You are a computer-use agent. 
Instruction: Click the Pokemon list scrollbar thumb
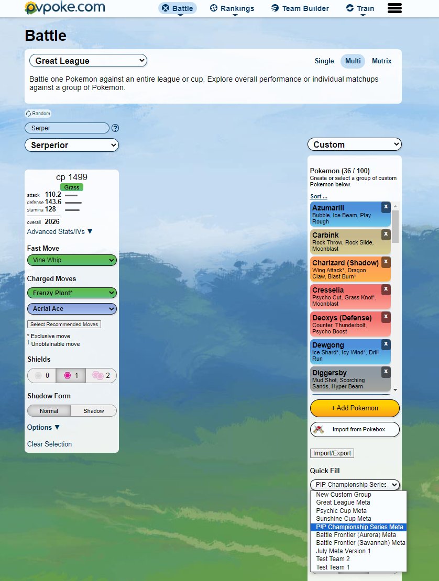(395, 227)
